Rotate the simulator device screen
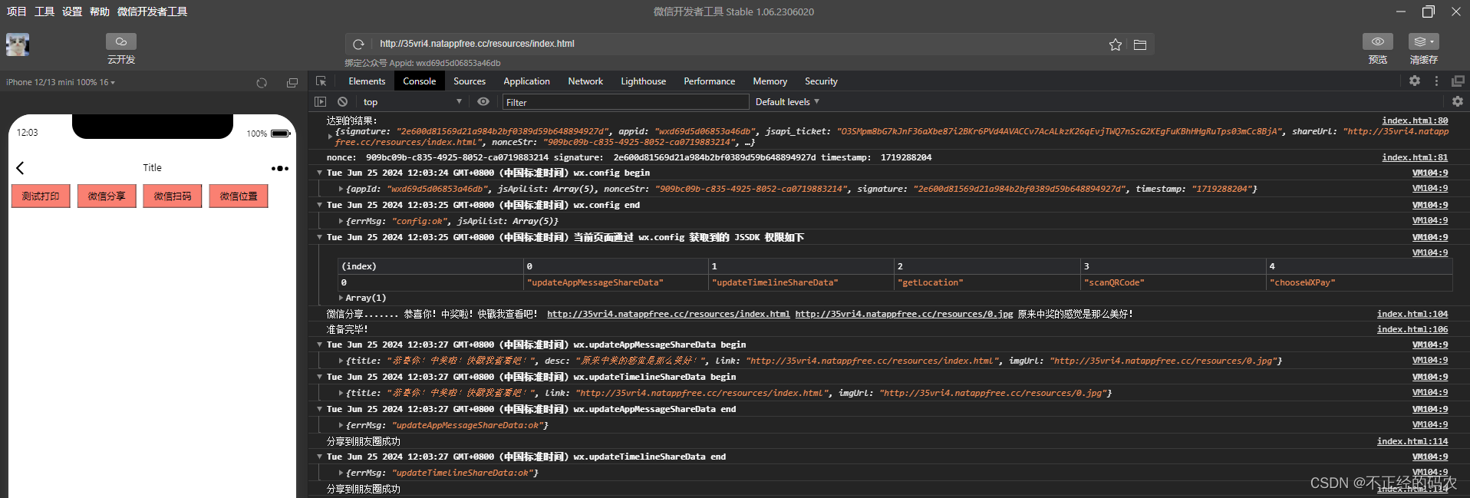1470x498 pixels. [262, 83]
